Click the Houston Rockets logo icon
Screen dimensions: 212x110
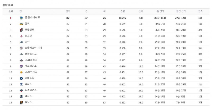pos(21,36)
